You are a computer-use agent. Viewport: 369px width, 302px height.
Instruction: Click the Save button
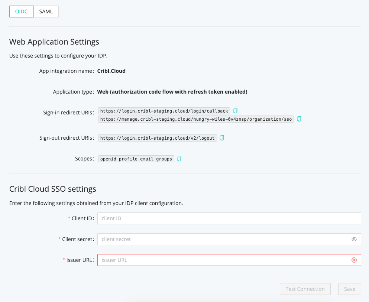[349, 289]
